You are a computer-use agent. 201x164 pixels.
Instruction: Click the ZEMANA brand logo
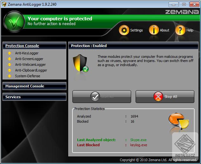[x=182, y=12]
